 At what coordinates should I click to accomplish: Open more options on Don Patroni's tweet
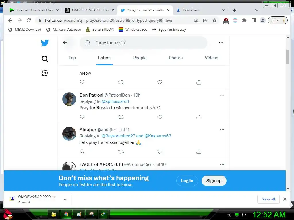pyautogui.click(x=222, y=95)
